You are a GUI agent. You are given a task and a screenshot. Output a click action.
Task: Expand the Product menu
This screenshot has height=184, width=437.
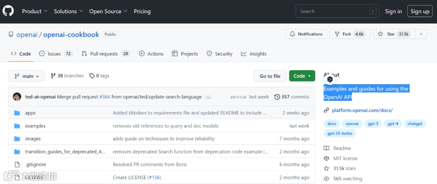point(35,11)
